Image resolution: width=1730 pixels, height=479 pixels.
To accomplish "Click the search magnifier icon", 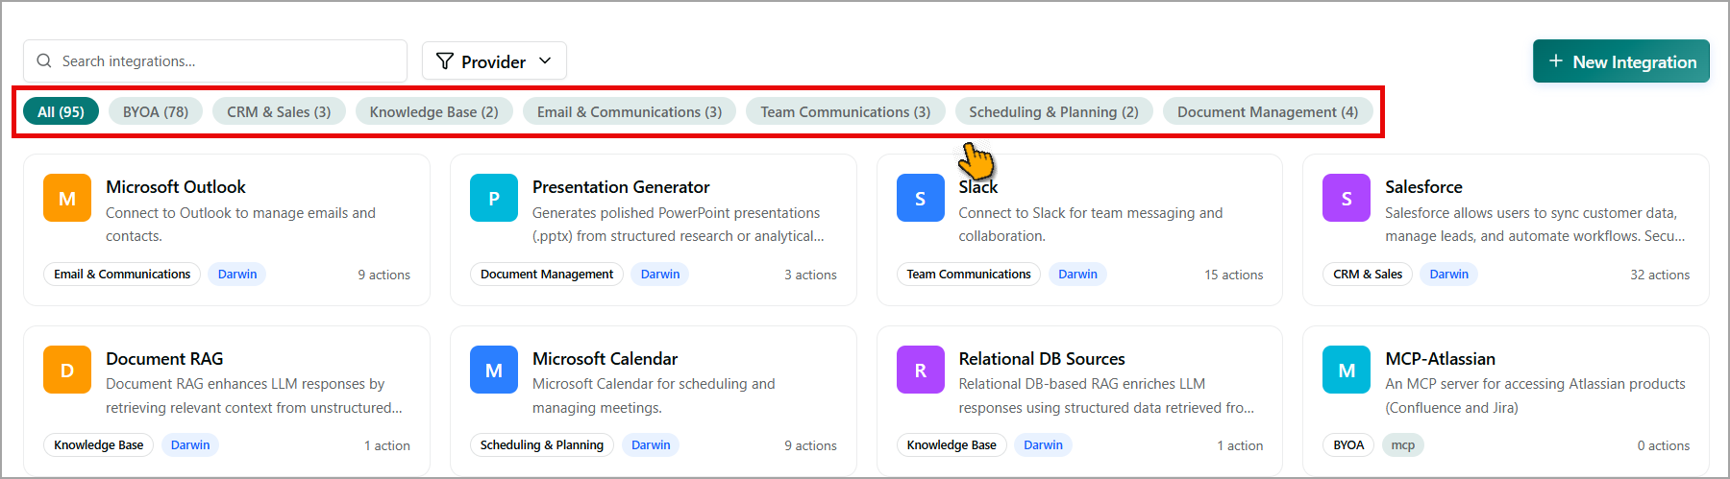I will 44,60.
